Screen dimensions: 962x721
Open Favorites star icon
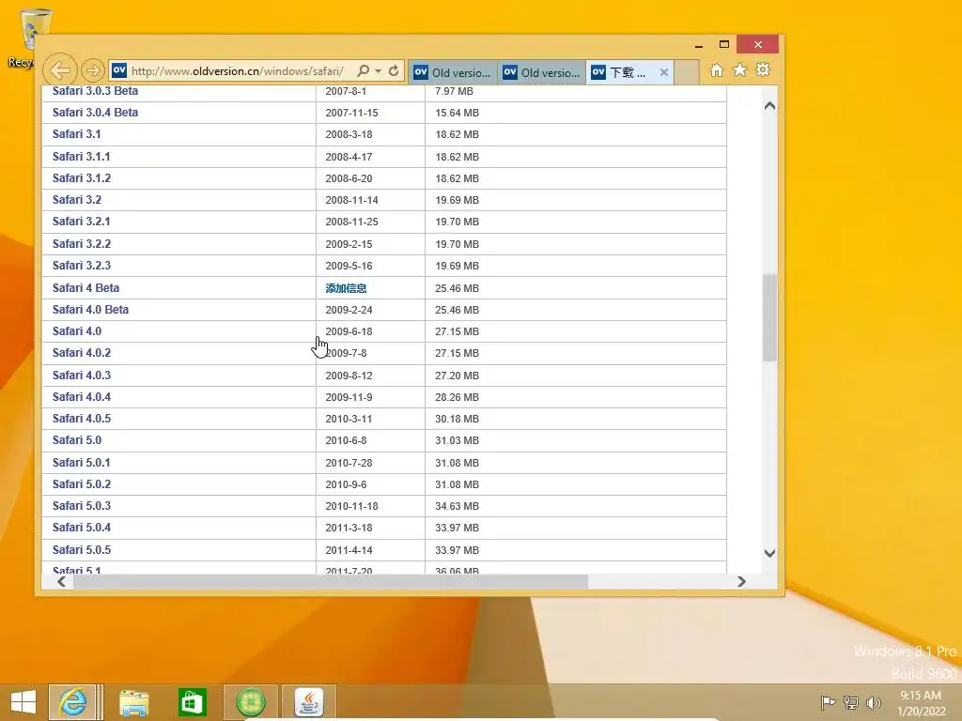[740, 69]
